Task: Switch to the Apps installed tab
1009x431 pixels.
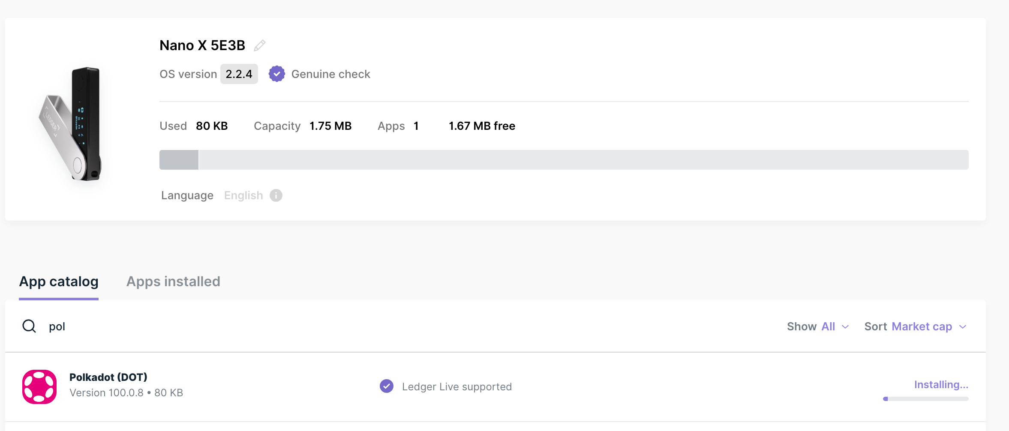Action: [173, 281]
